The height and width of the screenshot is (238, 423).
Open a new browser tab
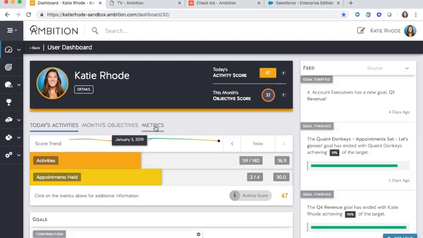(351, 3)
